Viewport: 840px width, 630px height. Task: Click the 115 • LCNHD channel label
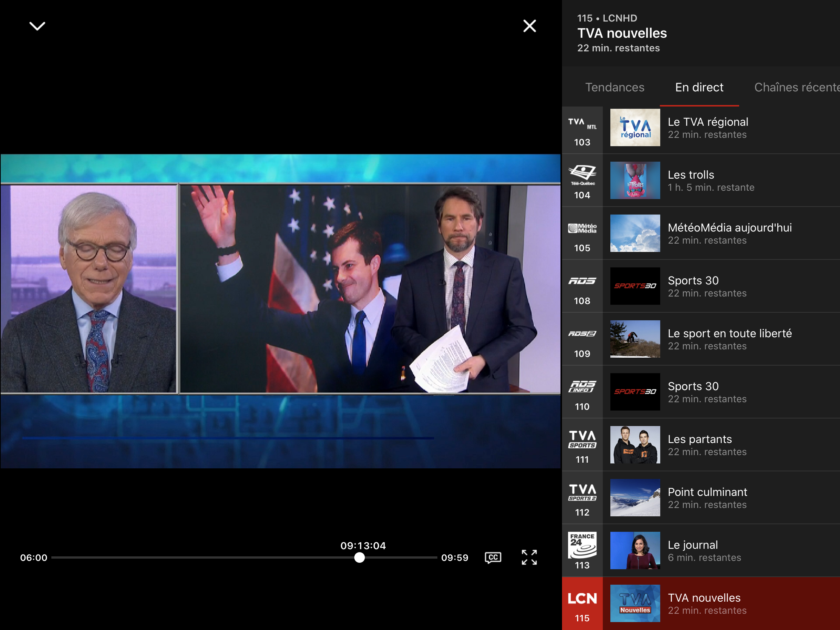(x=607, y=18)
